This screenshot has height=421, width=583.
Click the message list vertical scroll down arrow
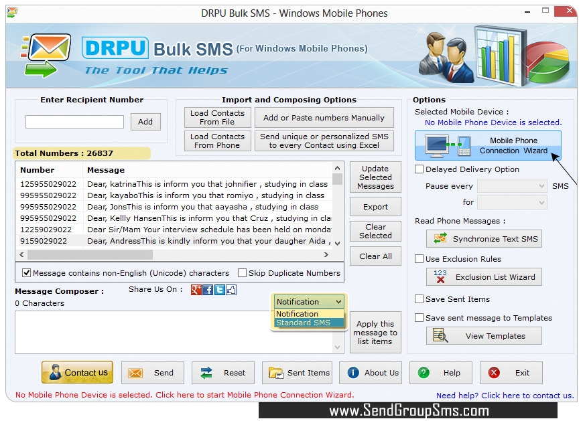click(x=337, y=244)
